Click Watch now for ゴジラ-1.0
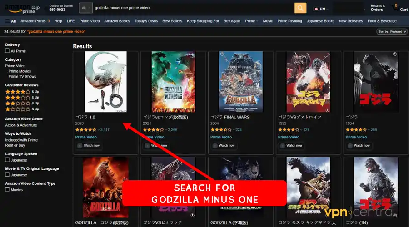 coord(88,146)
